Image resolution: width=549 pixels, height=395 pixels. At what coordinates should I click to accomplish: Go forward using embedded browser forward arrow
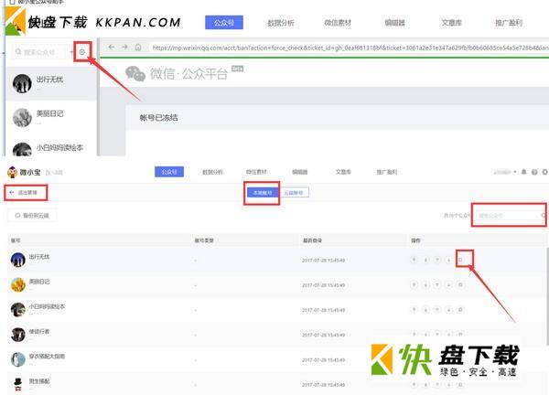pyautogui.click(x=124, y=47)
